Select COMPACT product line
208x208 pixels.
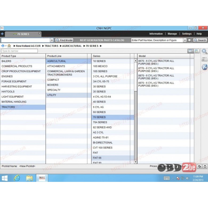(68, 80)
